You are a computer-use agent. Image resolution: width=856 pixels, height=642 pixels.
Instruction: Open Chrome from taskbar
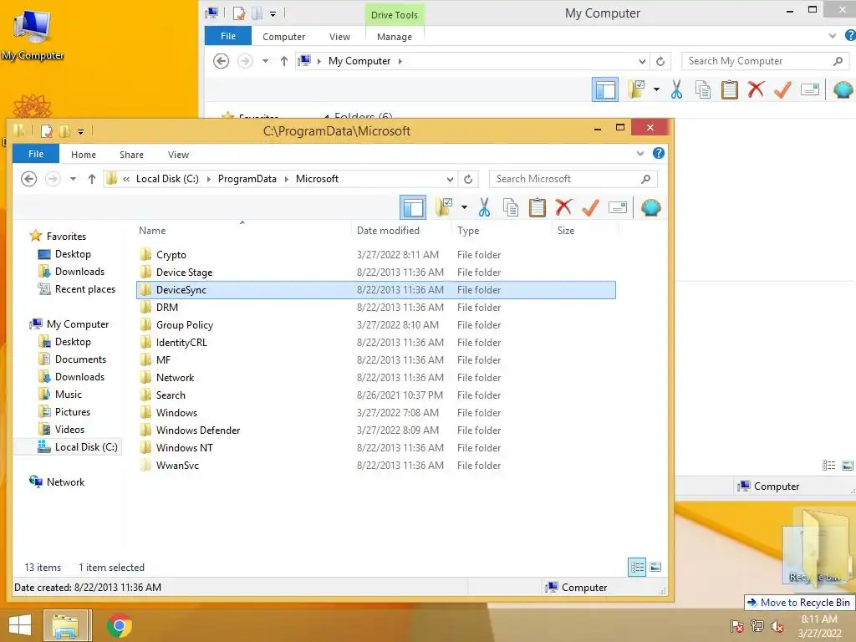pos(119,625)
